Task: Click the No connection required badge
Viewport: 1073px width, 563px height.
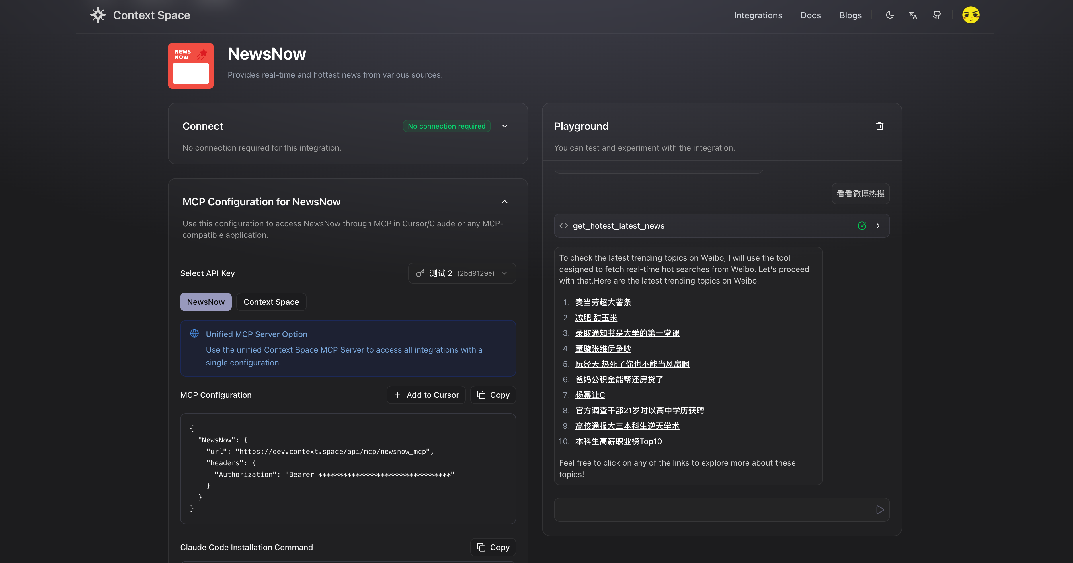Action: point(446,126)
